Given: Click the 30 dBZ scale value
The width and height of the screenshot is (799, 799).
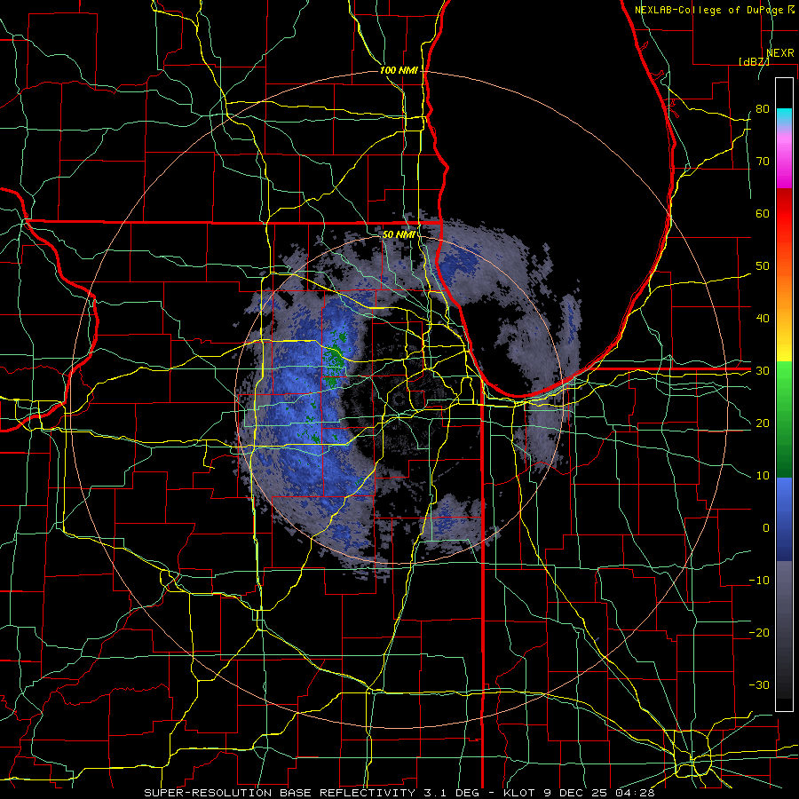Looking at the screenshot, I should 763,370.
